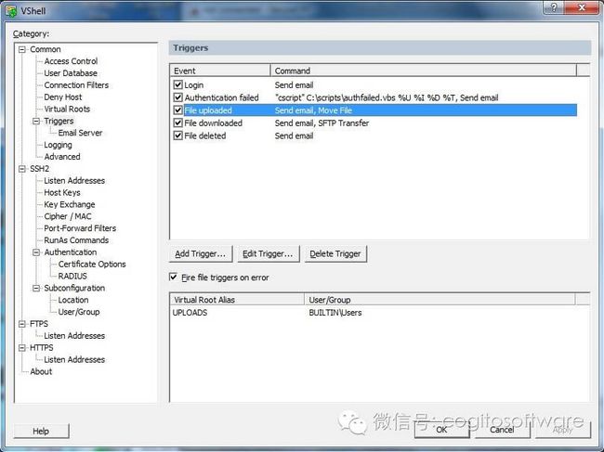Select Subconfiguration tree label
The width and height of the screenshot is (604, 452).
tap(74, 288)
